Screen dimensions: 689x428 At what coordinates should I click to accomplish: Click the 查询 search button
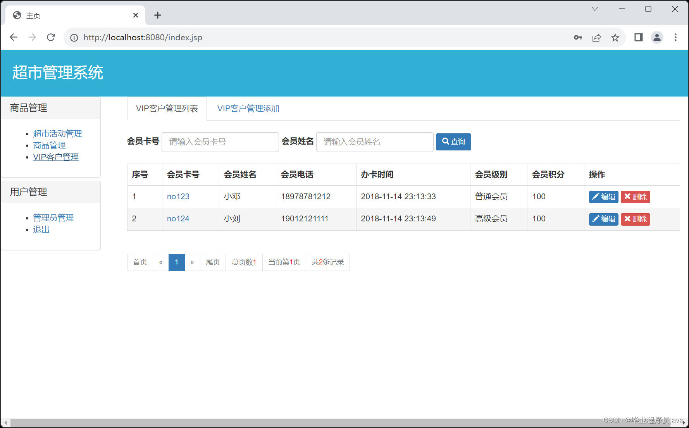point(453,142)
